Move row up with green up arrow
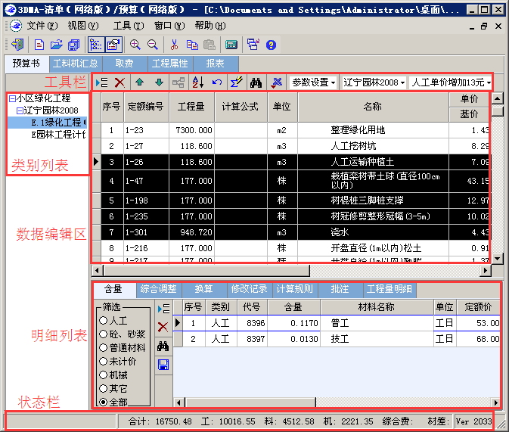Screen dimensions: 509x432 [x=140, y=82]
